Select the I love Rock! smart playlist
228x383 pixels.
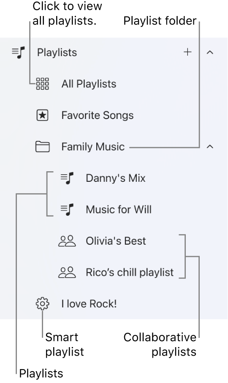coord(89,304)
